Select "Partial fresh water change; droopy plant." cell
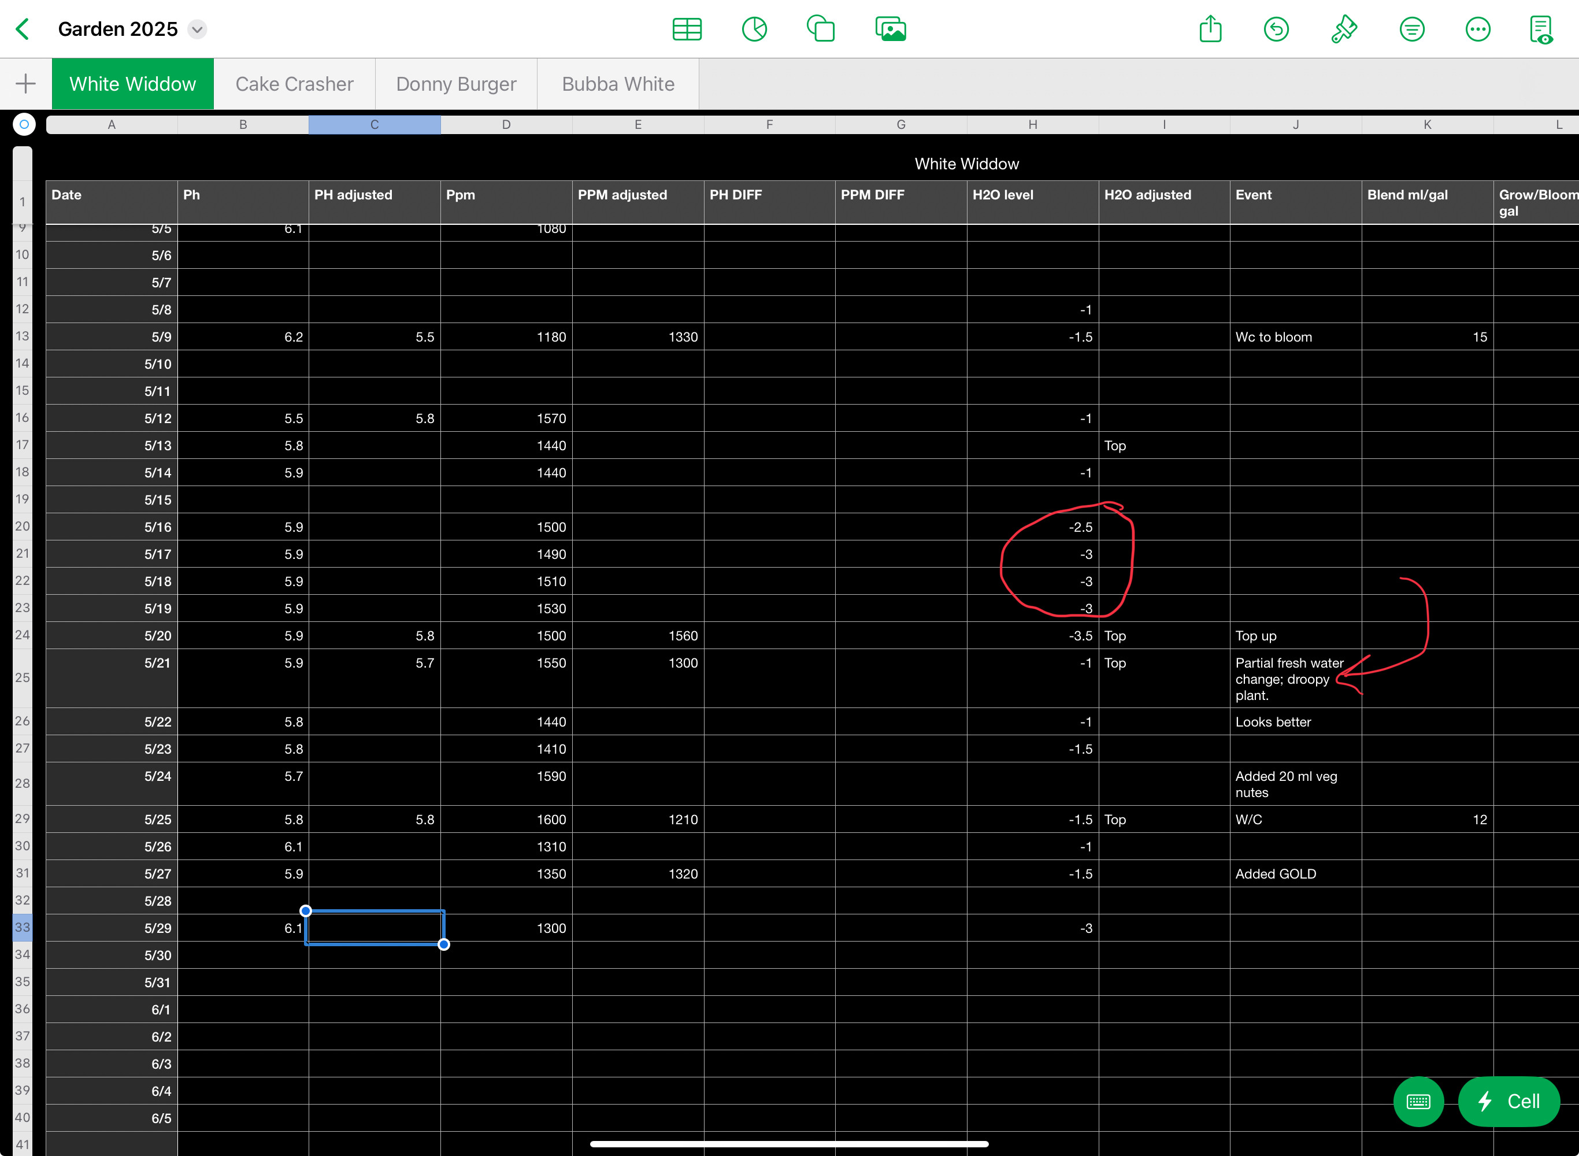Viewport: 1579px width, 1156px height. pos(1296,679)
